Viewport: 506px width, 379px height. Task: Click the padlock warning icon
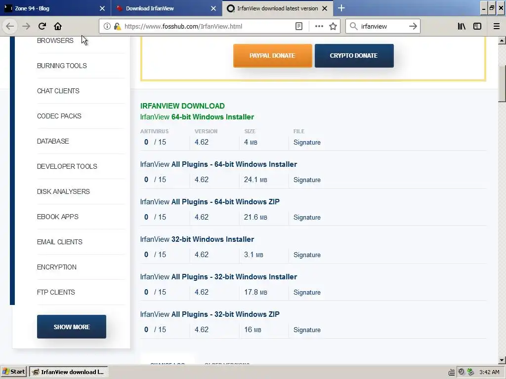pos(117,27)
